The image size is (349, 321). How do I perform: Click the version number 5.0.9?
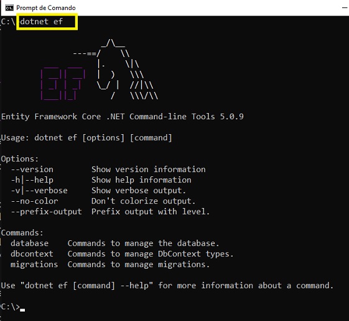coord(231,116)
